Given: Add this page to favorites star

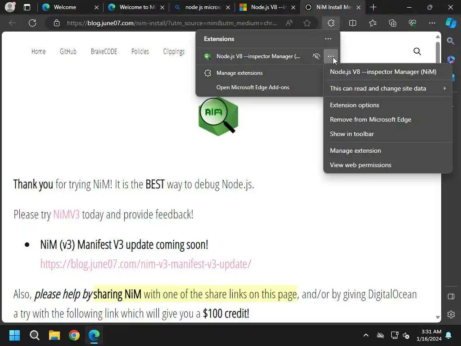Looking at the screenshot, I should (x=307, y=23).
